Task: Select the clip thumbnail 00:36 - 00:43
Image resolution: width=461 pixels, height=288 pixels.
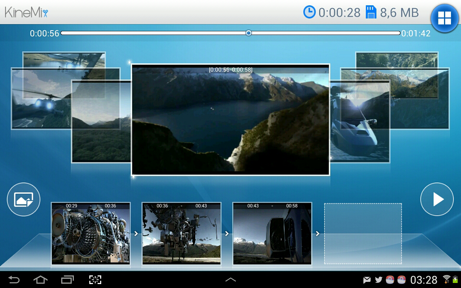Action: pyautogui.click(x=182, y=234)
